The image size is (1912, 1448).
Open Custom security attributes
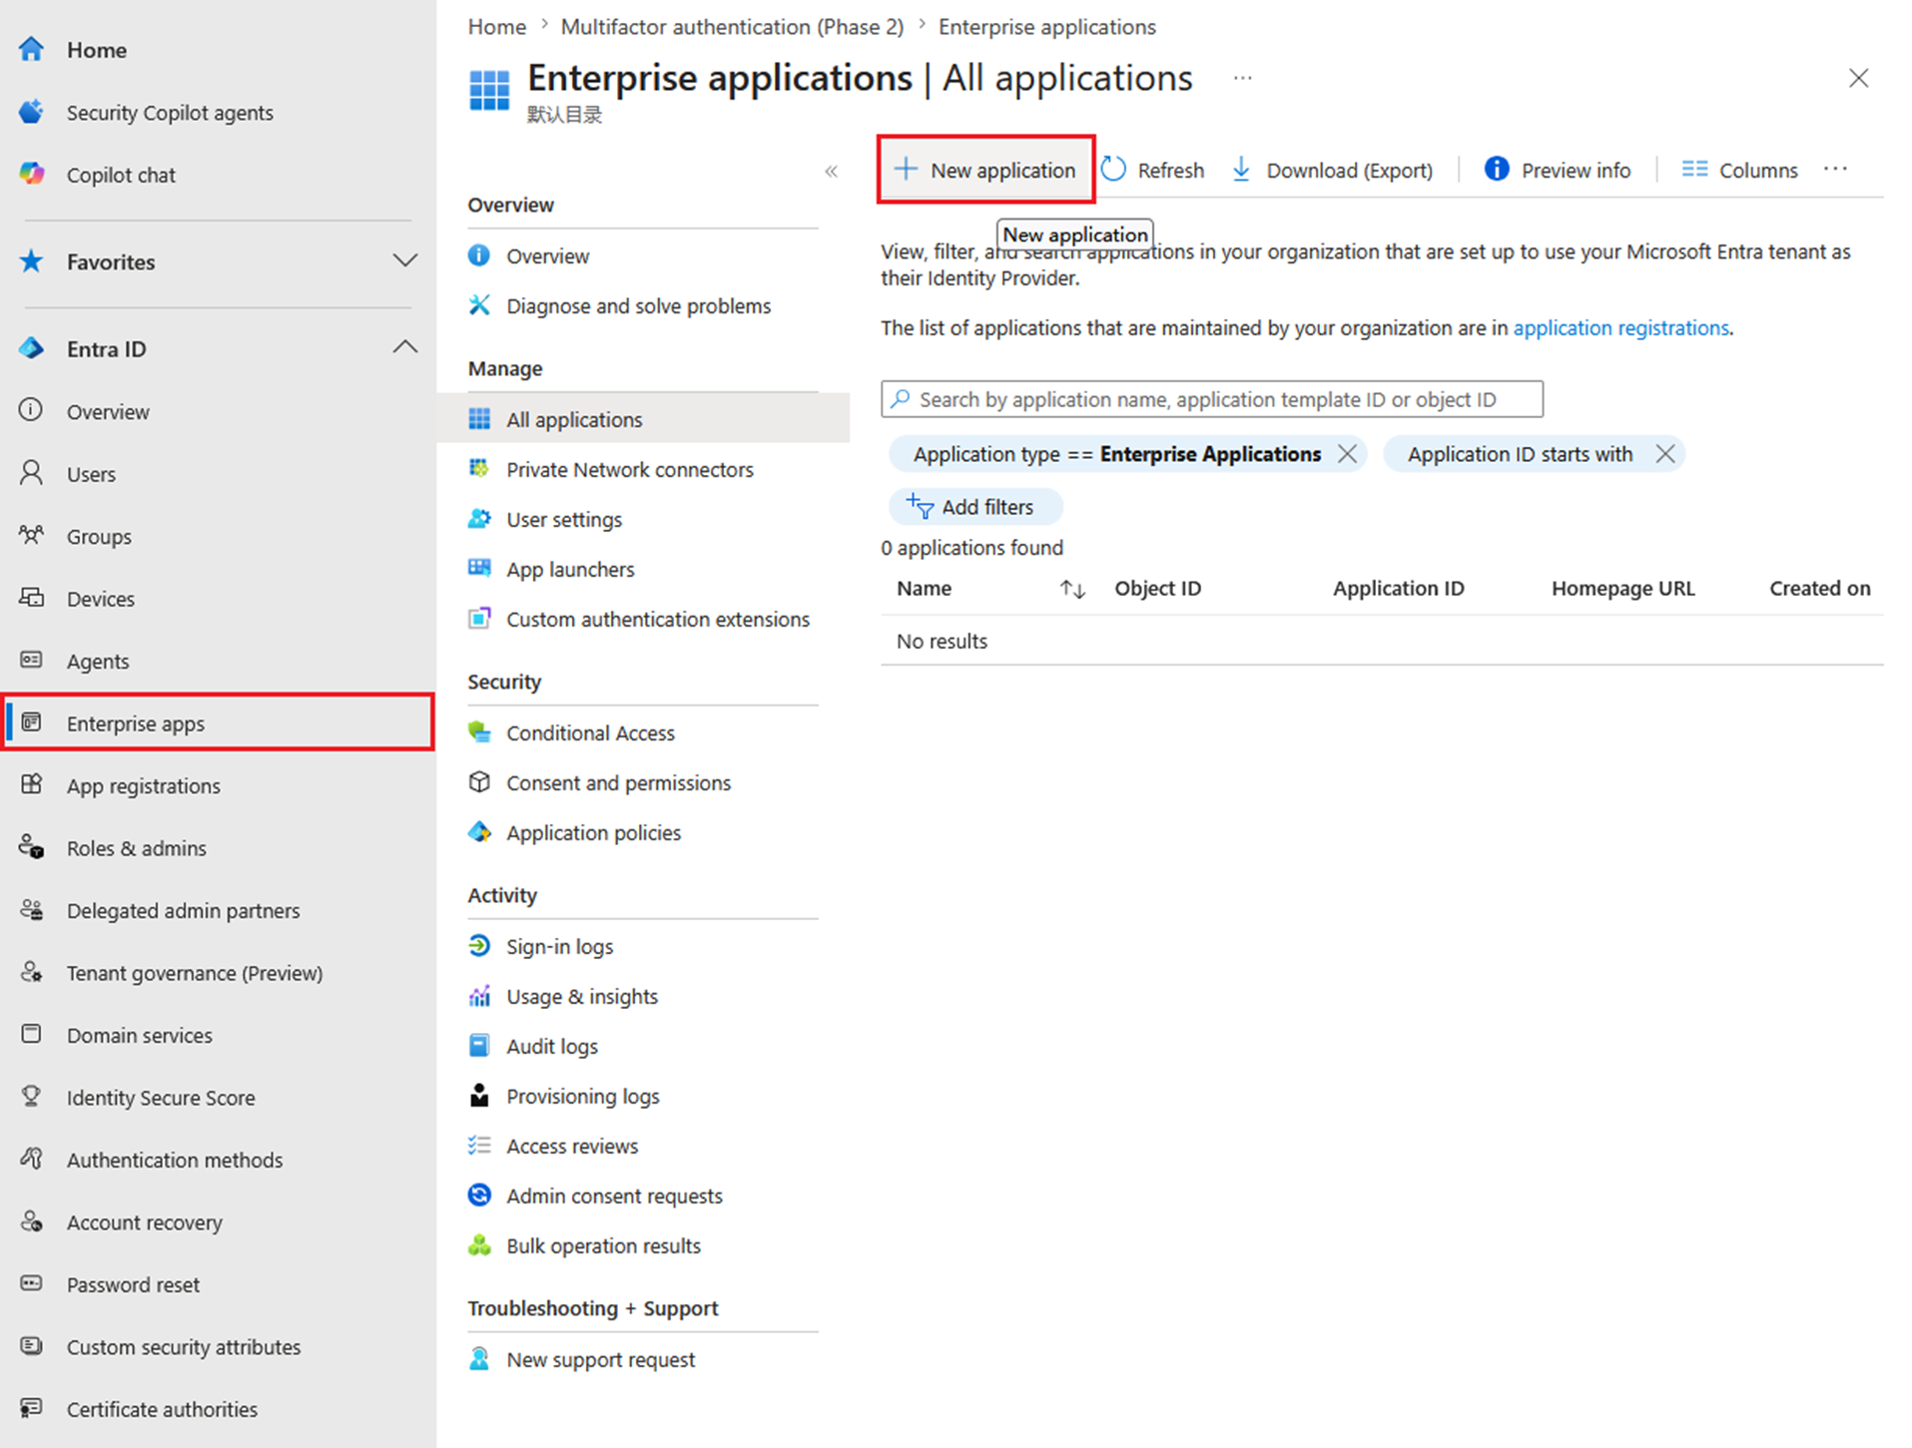pyautogui.click(x=183, y=1347)
